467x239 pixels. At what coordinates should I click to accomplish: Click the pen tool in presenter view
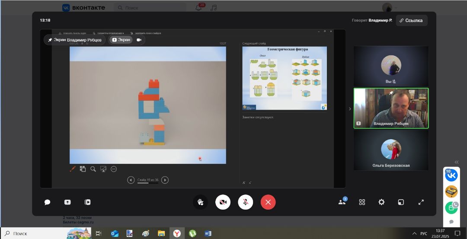(x=72, y=169)
